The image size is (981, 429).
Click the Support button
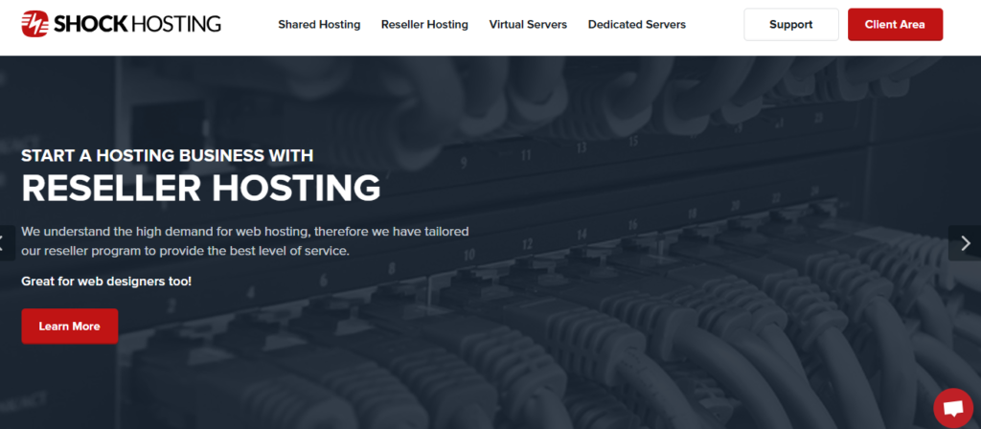pyautogui.click(x=790, y=24)
